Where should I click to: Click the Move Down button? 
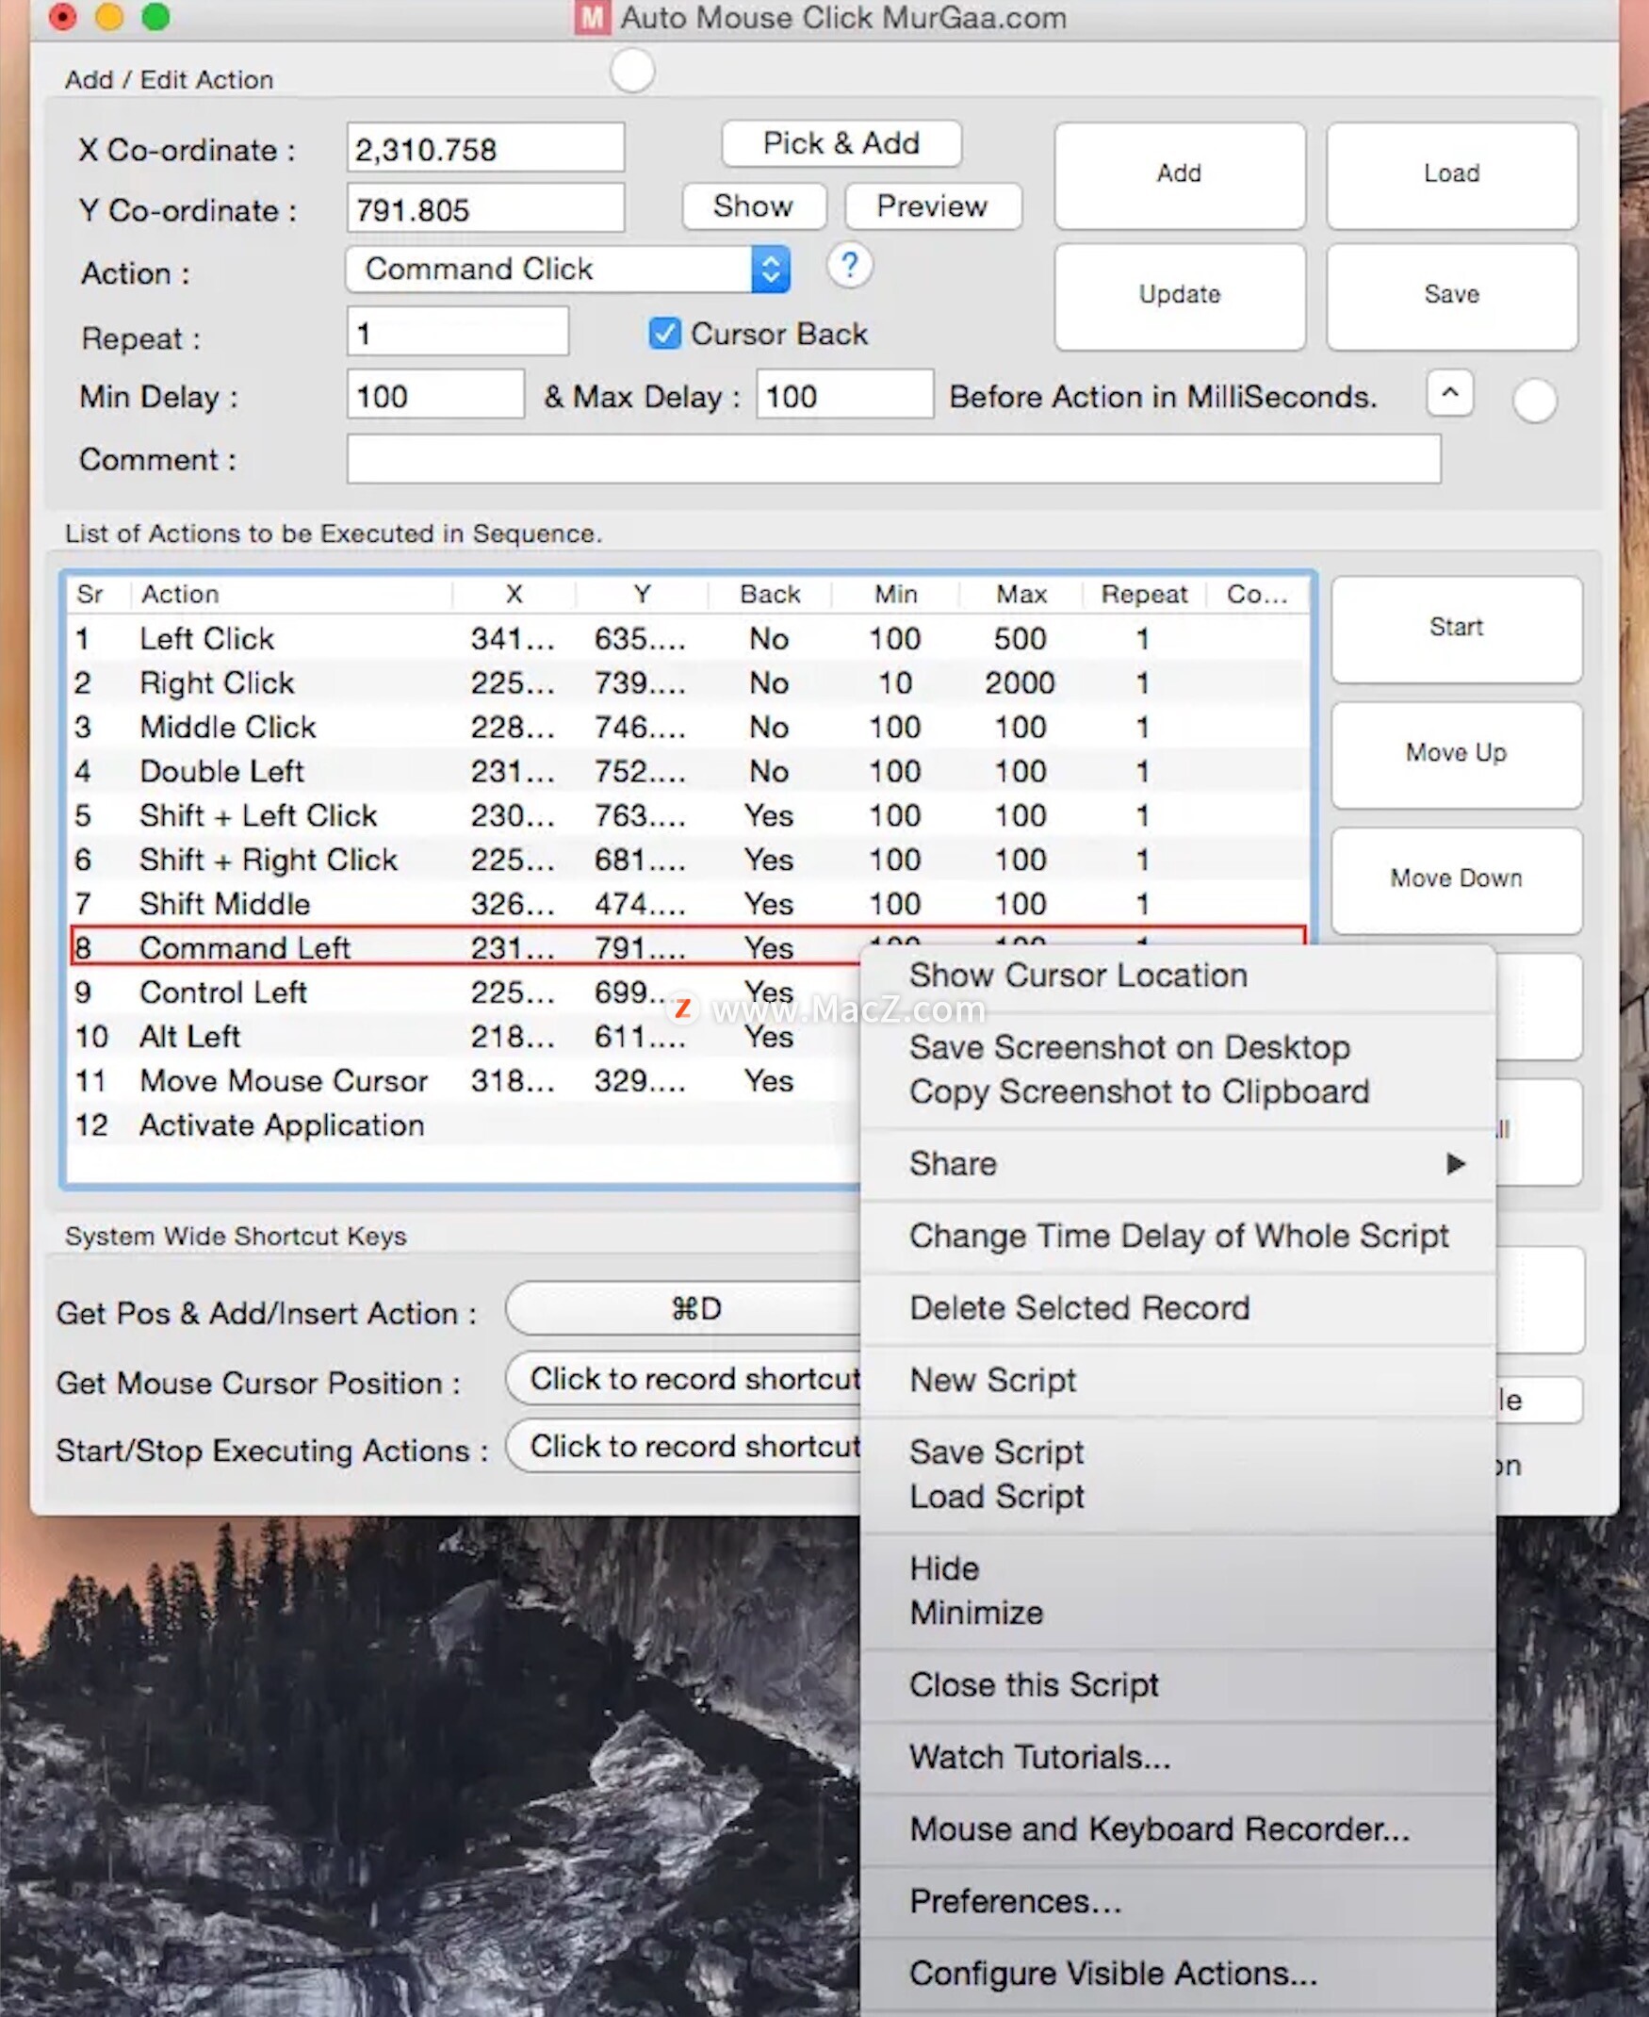click(x=1456, y=879)
